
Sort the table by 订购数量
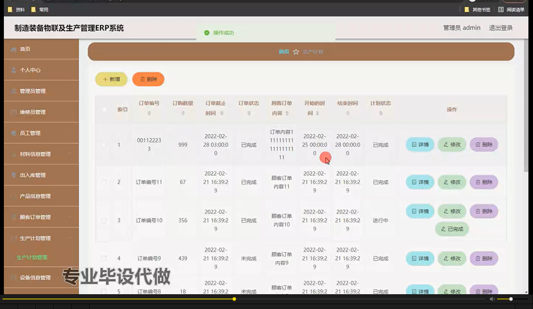[x=182, y=113]
